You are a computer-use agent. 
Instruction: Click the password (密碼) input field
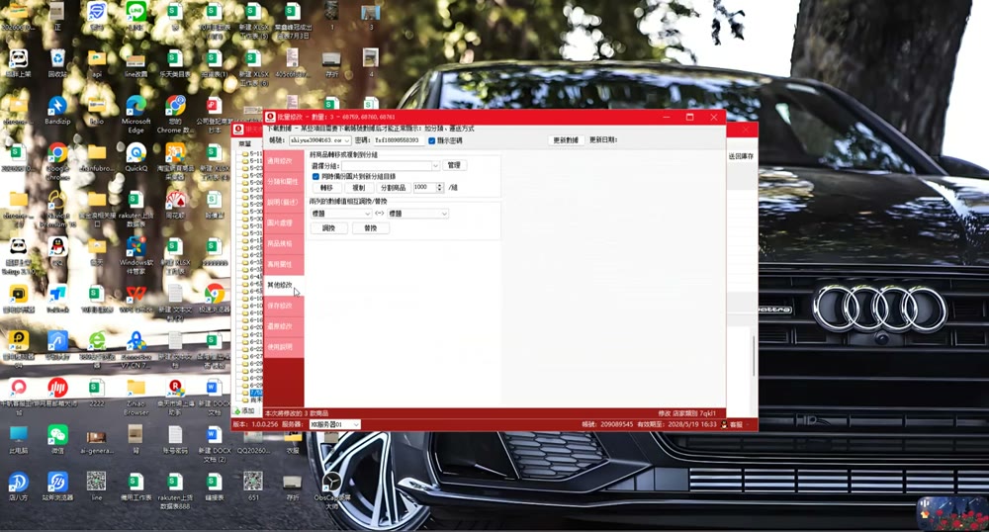tap(399, 140)
